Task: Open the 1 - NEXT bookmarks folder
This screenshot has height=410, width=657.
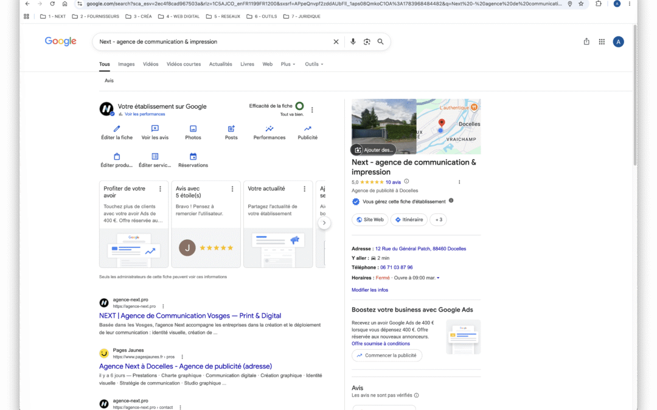Action: (53, 16)
